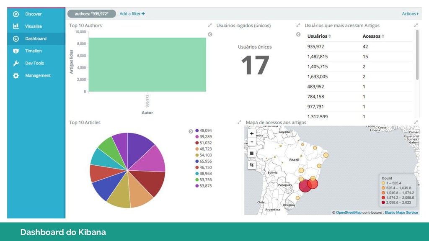Open the Actions dropdown
The image size is (429, 241).
tap(410, 14)
